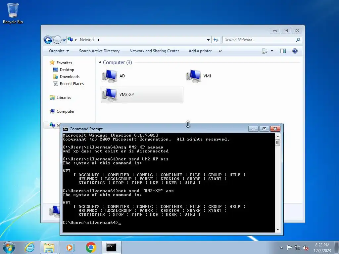Select the Network breadcrumb in address bar
Image resolution: width=339 pixels, height=254 pixels.
click(x=87, y=40)
